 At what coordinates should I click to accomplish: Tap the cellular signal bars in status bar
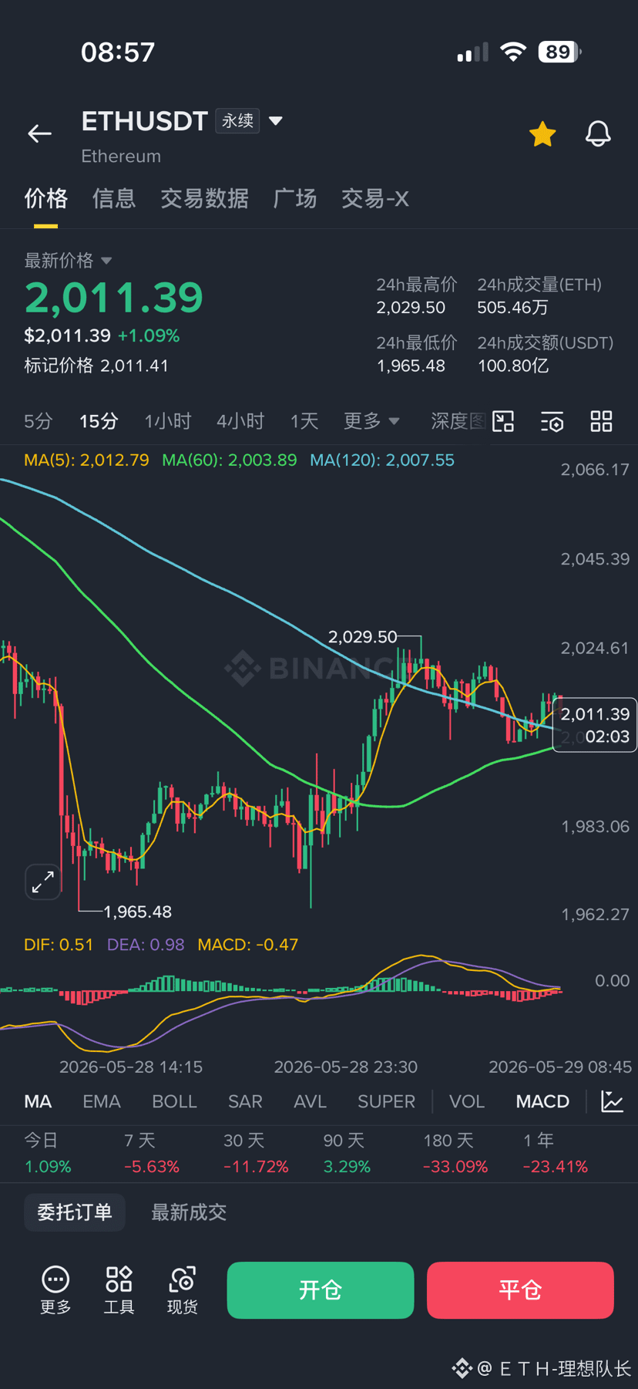(472, 52)
